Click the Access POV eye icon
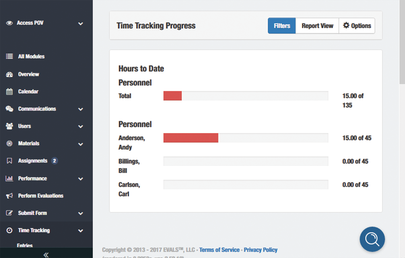The height and width of the screenshot is (258, 405). pyautogui.click(x=9, y=23)
